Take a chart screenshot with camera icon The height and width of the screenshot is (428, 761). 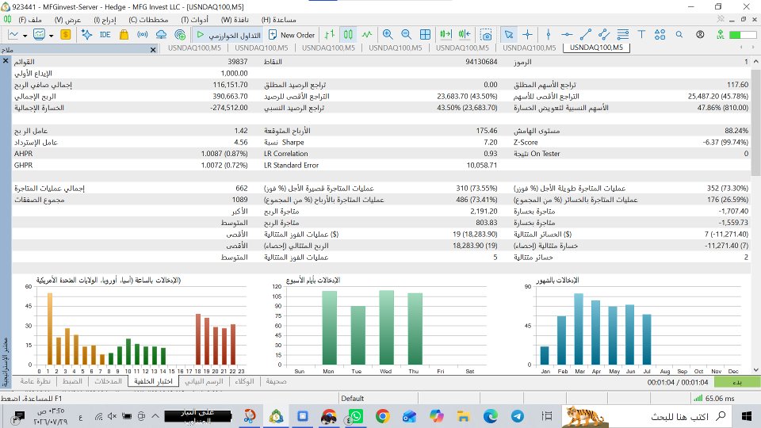click(486, 34)
